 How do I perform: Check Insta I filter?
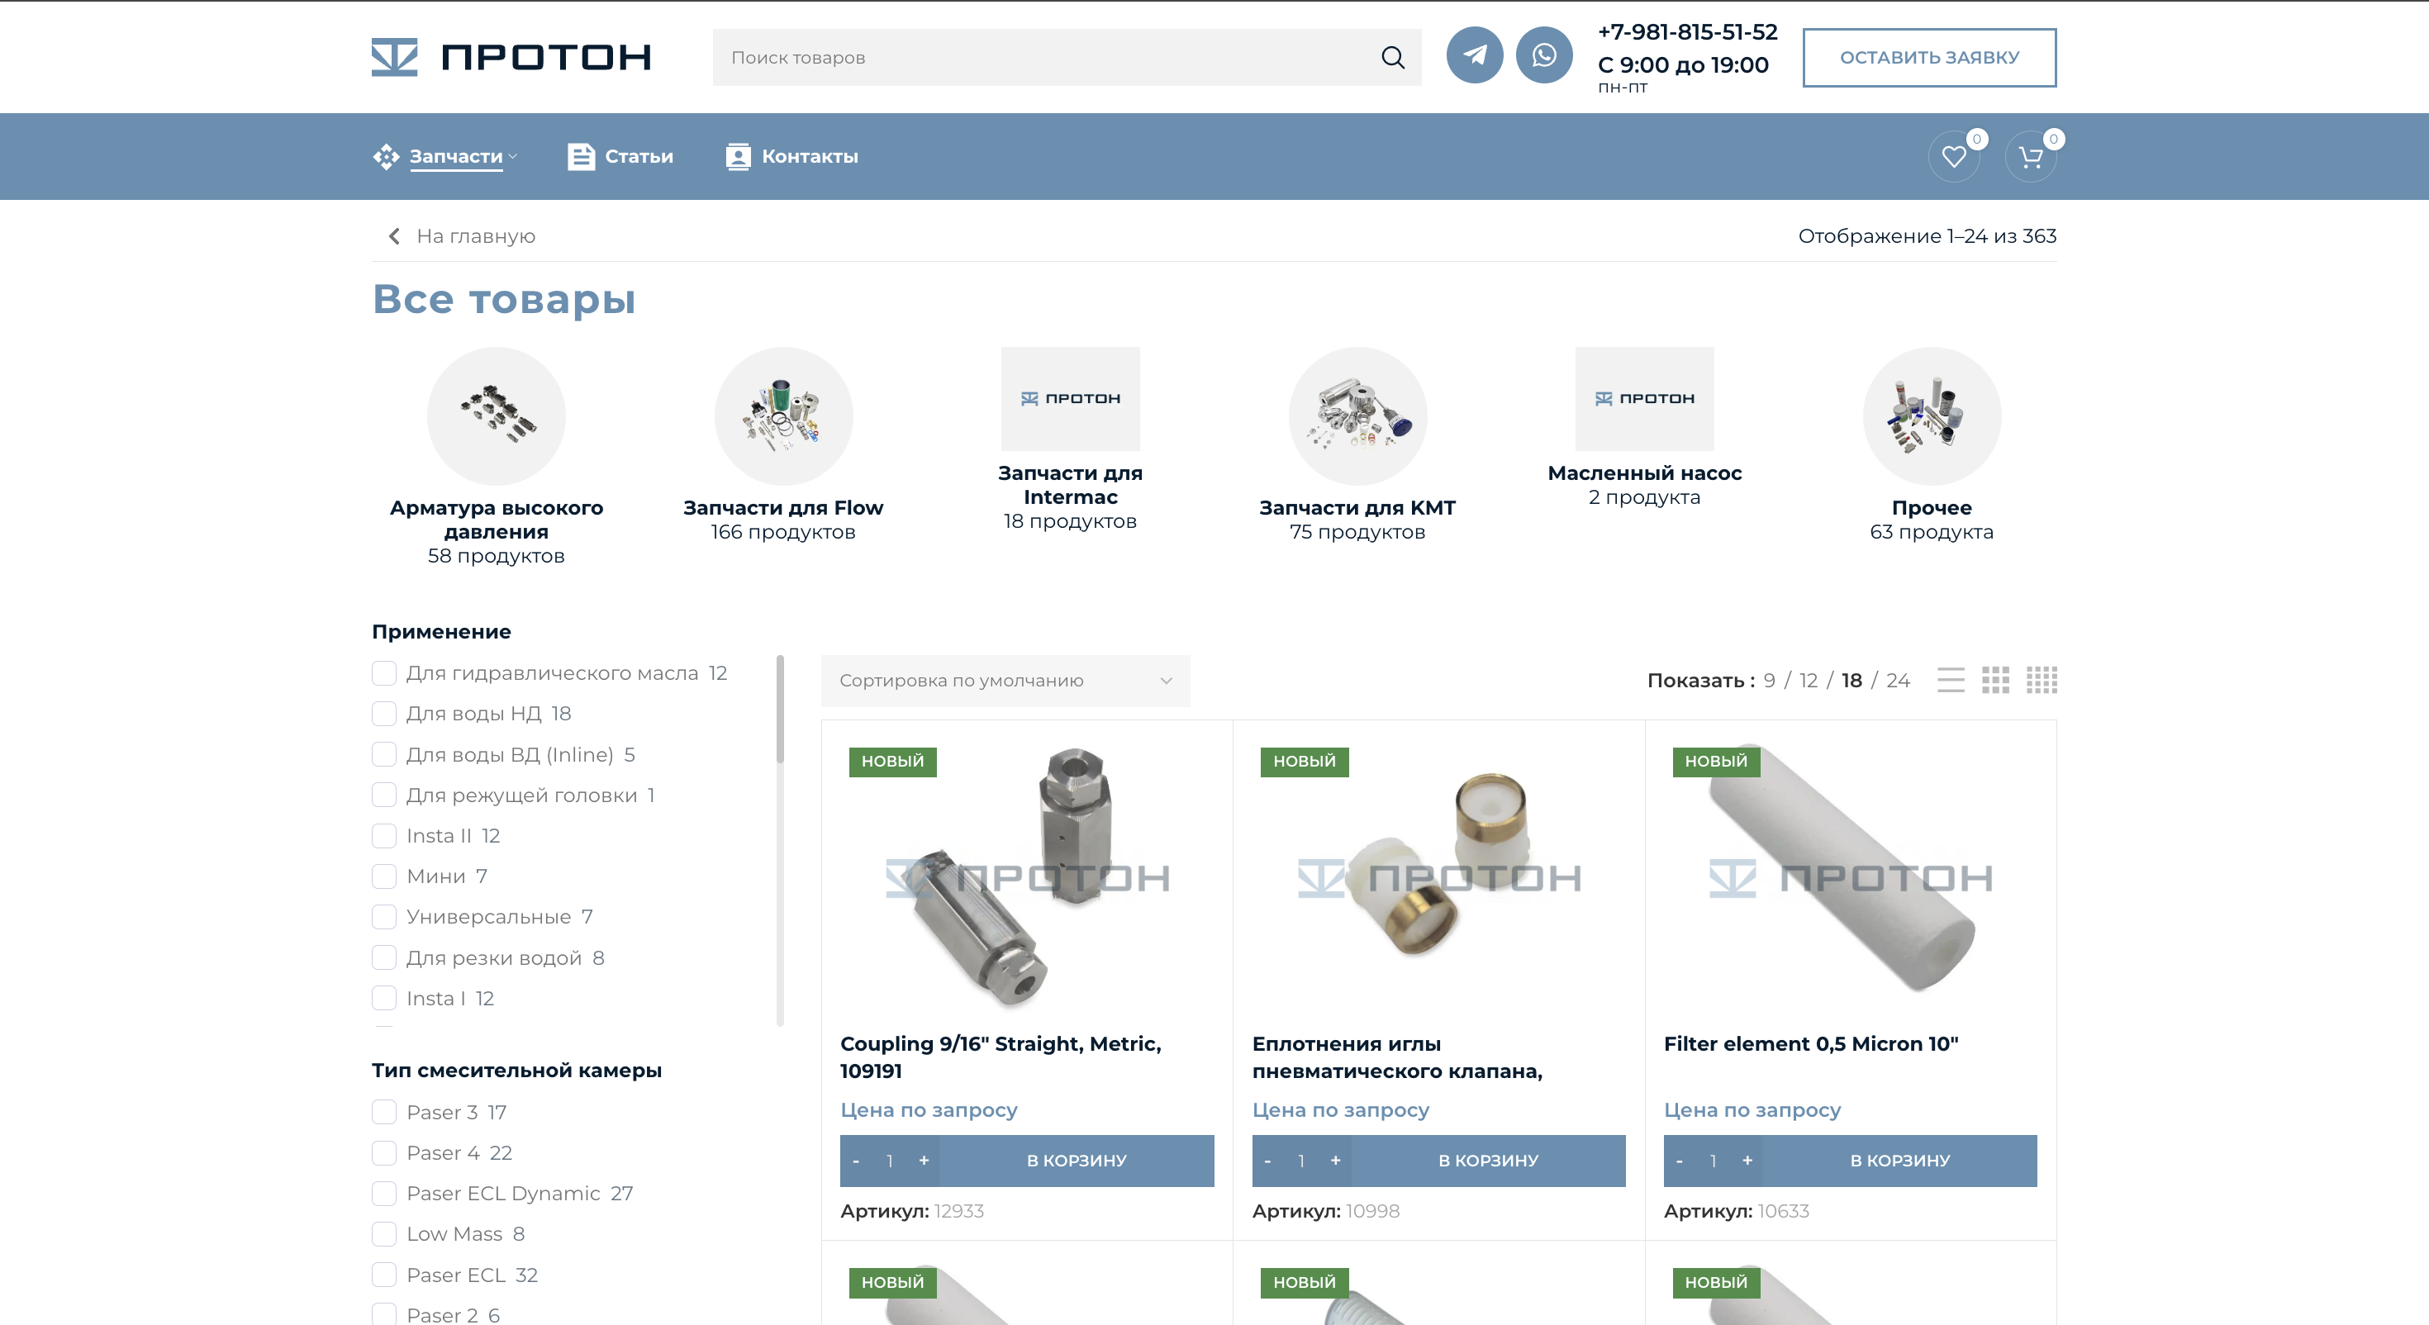[x=384, y=998]
